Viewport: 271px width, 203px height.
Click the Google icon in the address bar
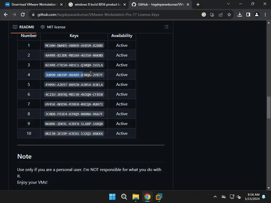(x=204, y=15)
